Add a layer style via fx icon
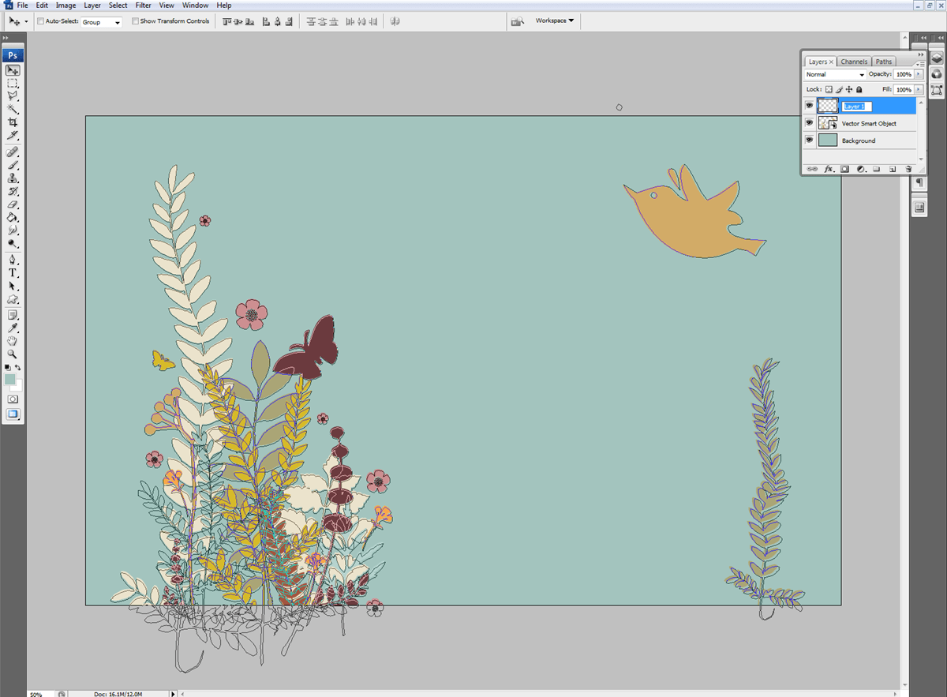This screenshot has height=697, width=947. (829, 169)
